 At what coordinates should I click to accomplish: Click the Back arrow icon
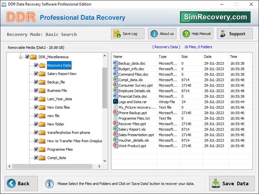(11, 183)
